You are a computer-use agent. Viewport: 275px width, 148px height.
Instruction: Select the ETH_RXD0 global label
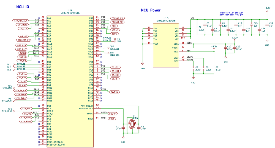click(26, 118)
